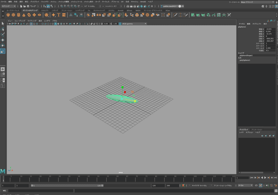The height and width of the screenshot is (195, 278).
Task: Open the Channel Box チャネル menu
Action: pos(242,24)
